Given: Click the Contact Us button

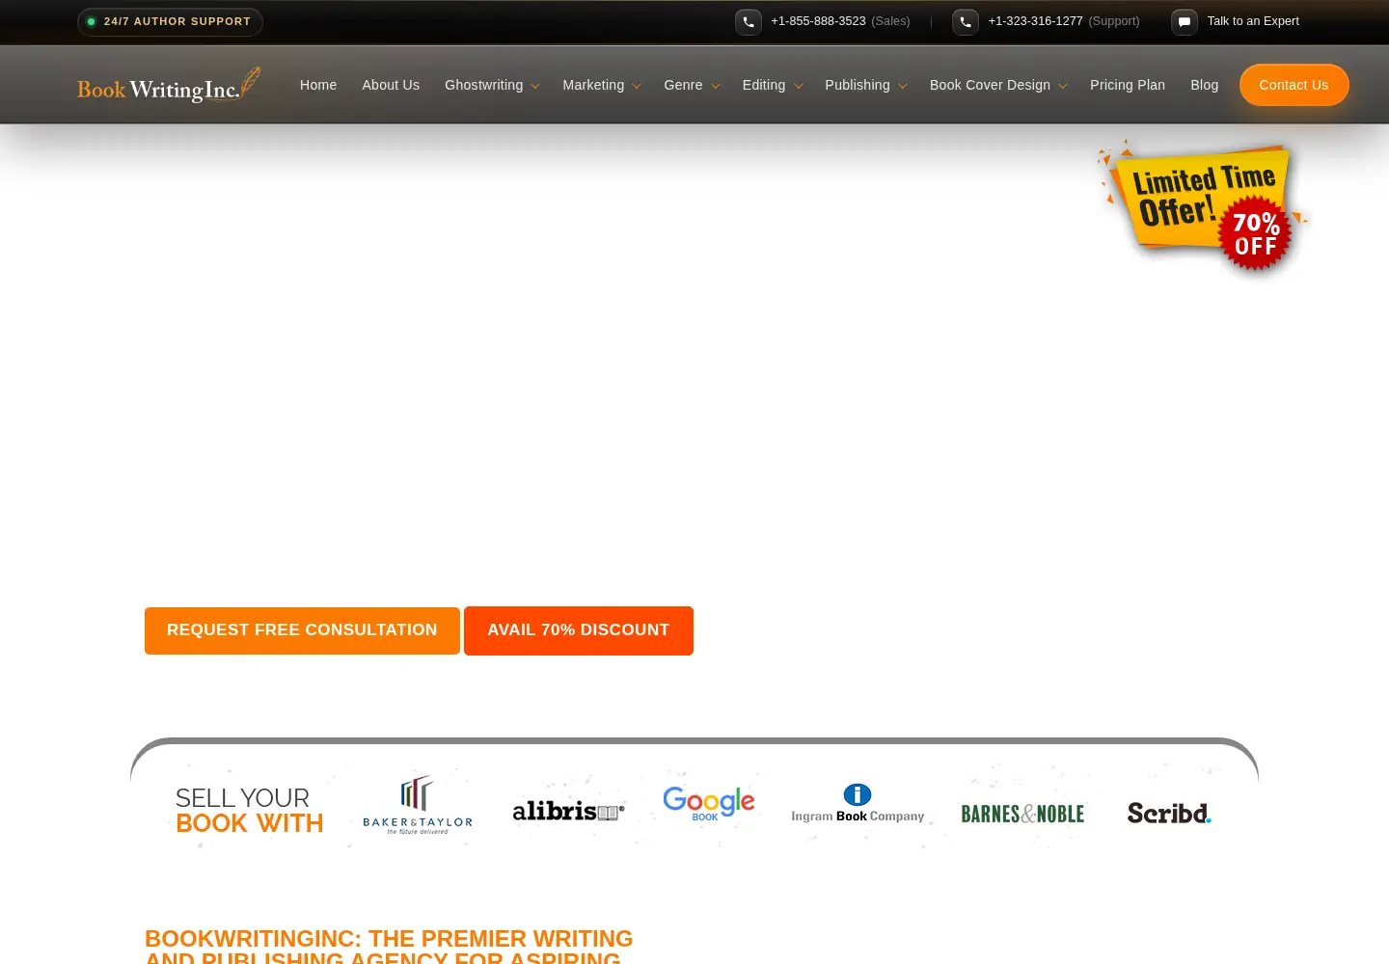Looking at the screenshot, I should [1294, 85].
